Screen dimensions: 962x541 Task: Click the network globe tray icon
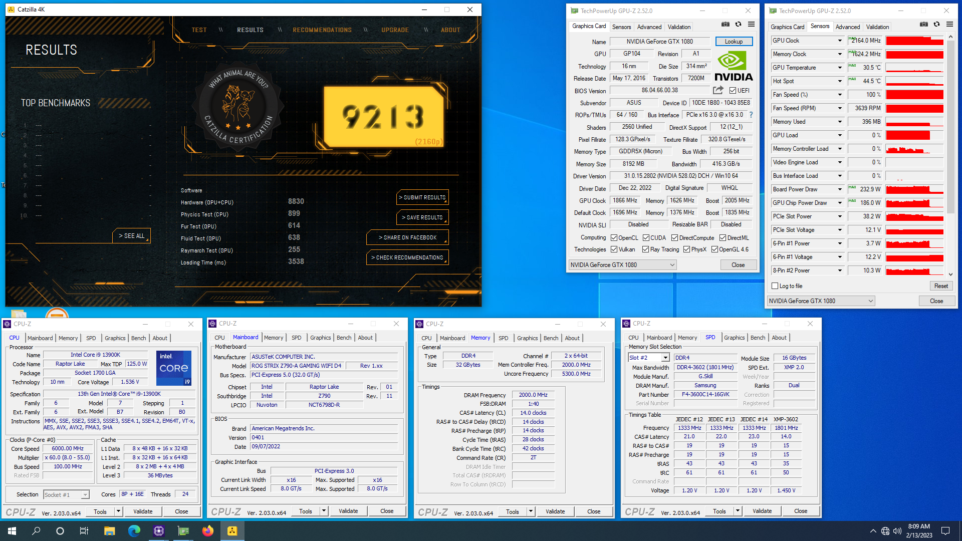pyautogui.click(x=885, y=531)
